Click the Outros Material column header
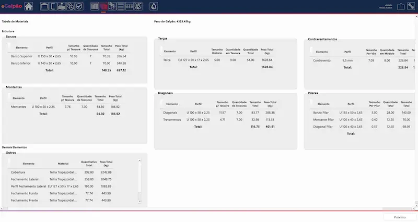The image size is (418, 222). [x=63, y=164]
